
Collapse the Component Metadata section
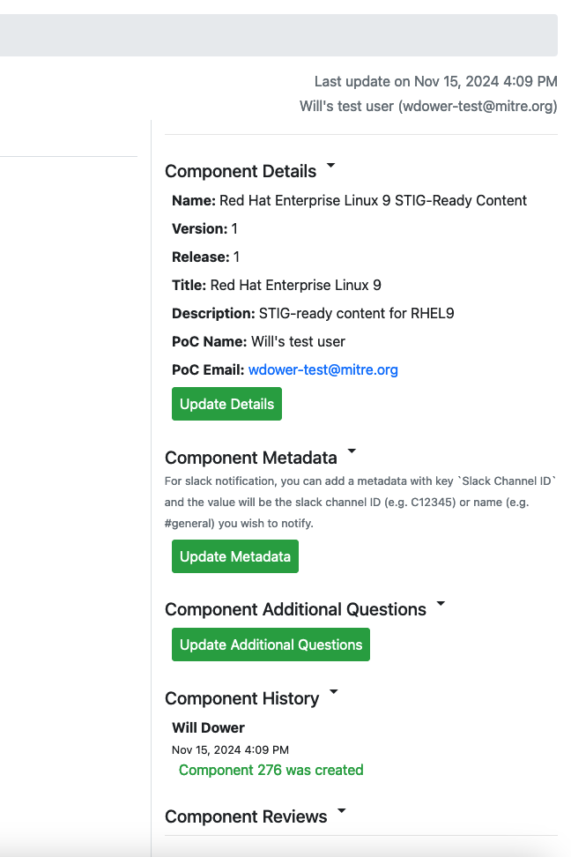(352, 451)
